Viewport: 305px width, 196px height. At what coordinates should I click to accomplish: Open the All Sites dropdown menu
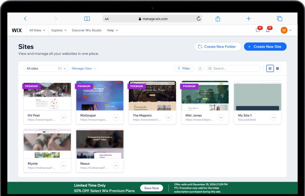(x=37, y=30)
